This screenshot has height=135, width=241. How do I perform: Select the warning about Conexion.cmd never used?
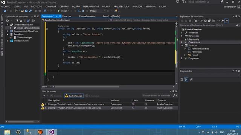coord(110,104)
